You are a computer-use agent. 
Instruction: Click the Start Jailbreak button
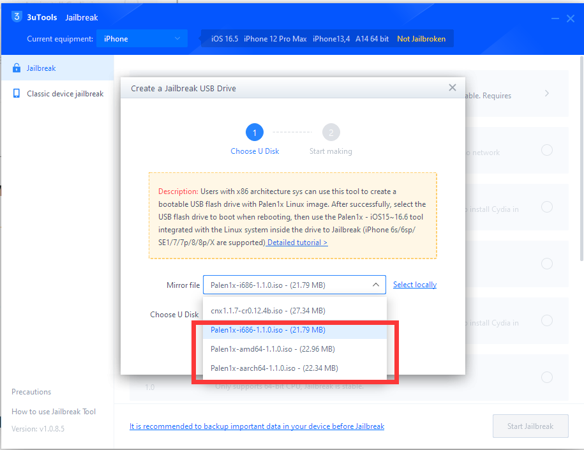coord(530,426)
